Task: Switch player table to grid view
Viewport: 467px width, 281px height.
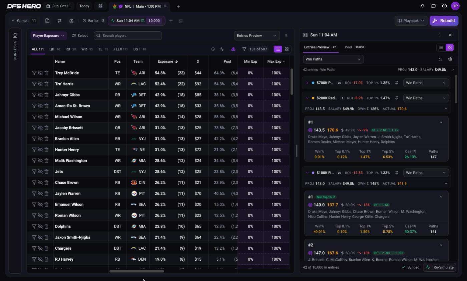Action: pos(287,49)
